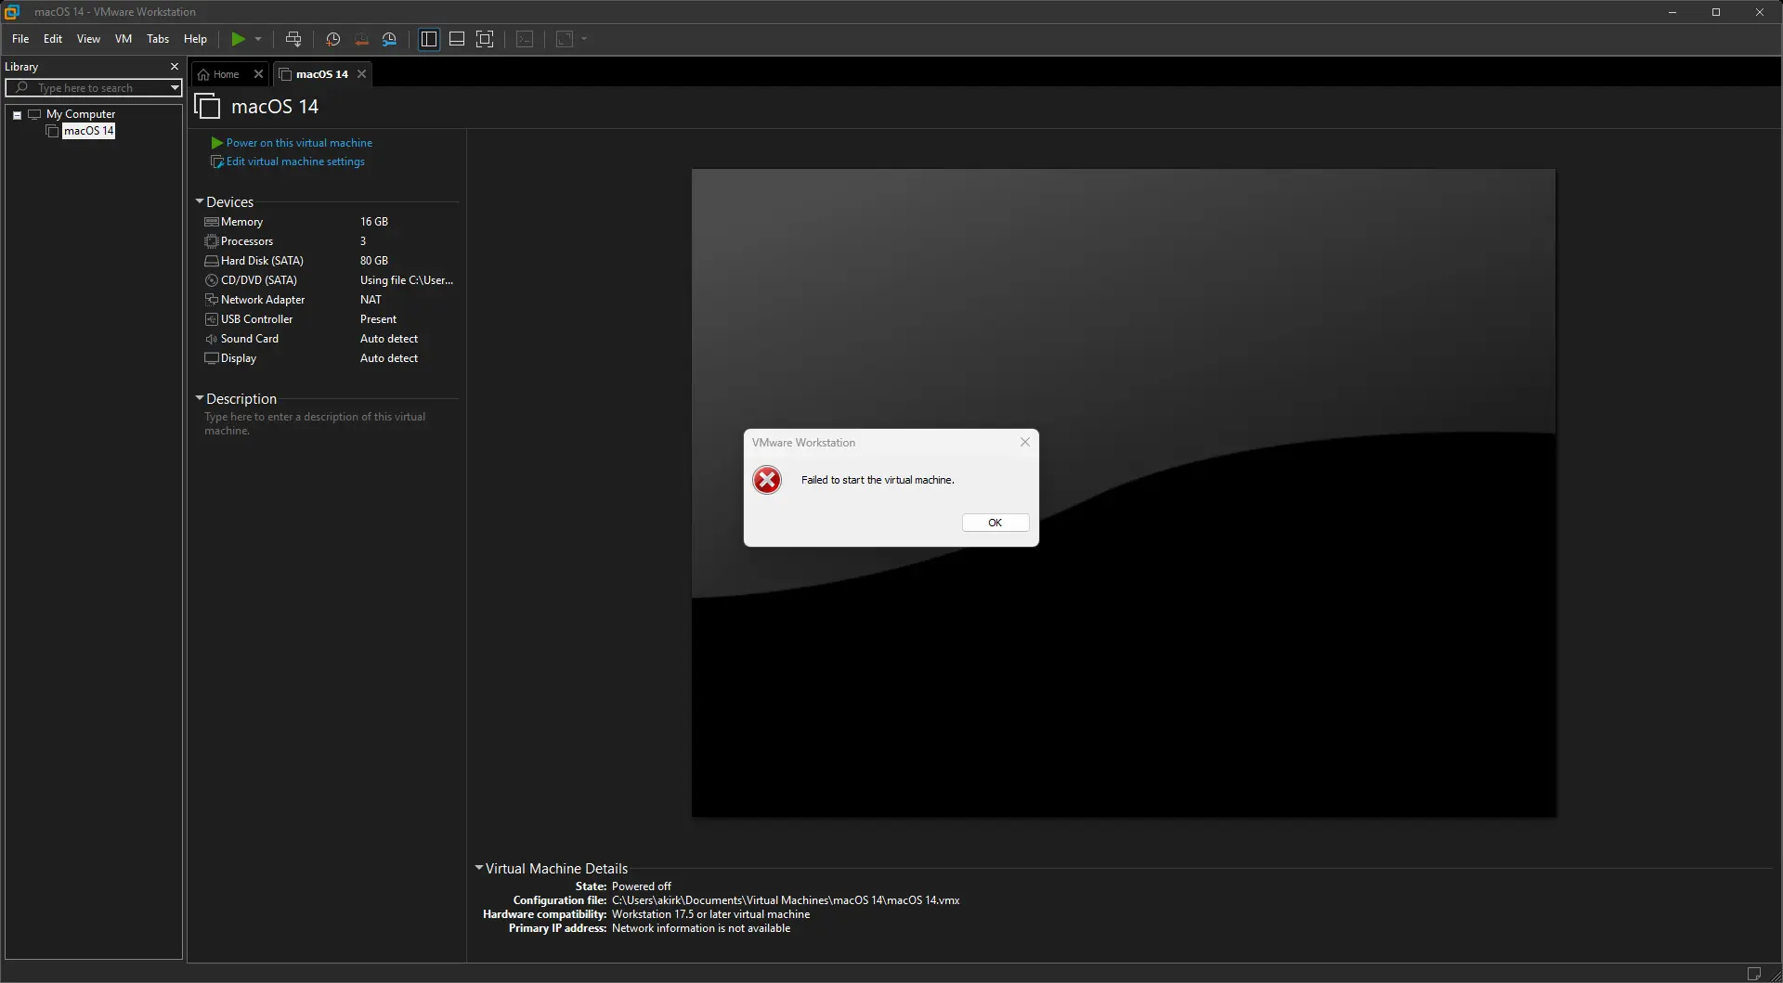Select My Computer in the library tree
1783x983 pixels.
[x=81, y=114]
